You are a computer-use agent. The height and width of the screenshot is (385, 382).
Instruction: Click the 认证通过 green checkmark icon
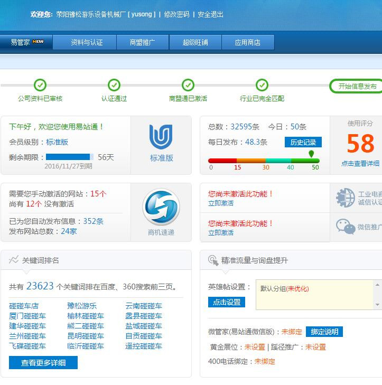(114, 85)
